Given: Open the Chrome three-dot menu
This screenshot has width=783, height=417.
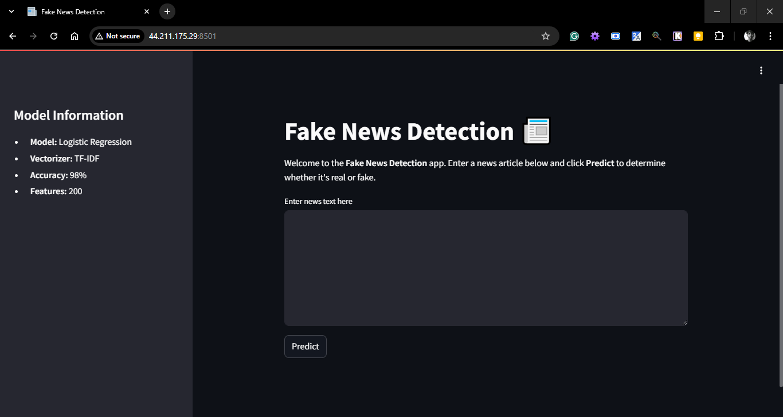Looking at the screenshot, I should tap(770, 36).
